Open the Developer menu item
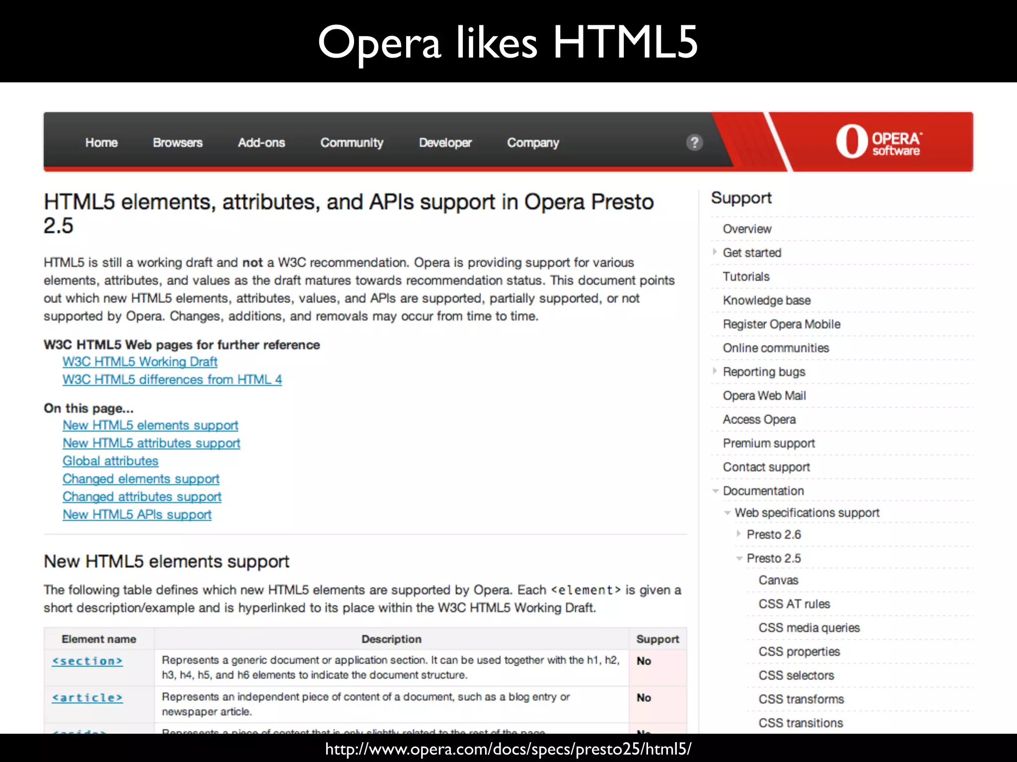Image resolution: width=1017 pixels, height=762 pixels. (445, 143)
